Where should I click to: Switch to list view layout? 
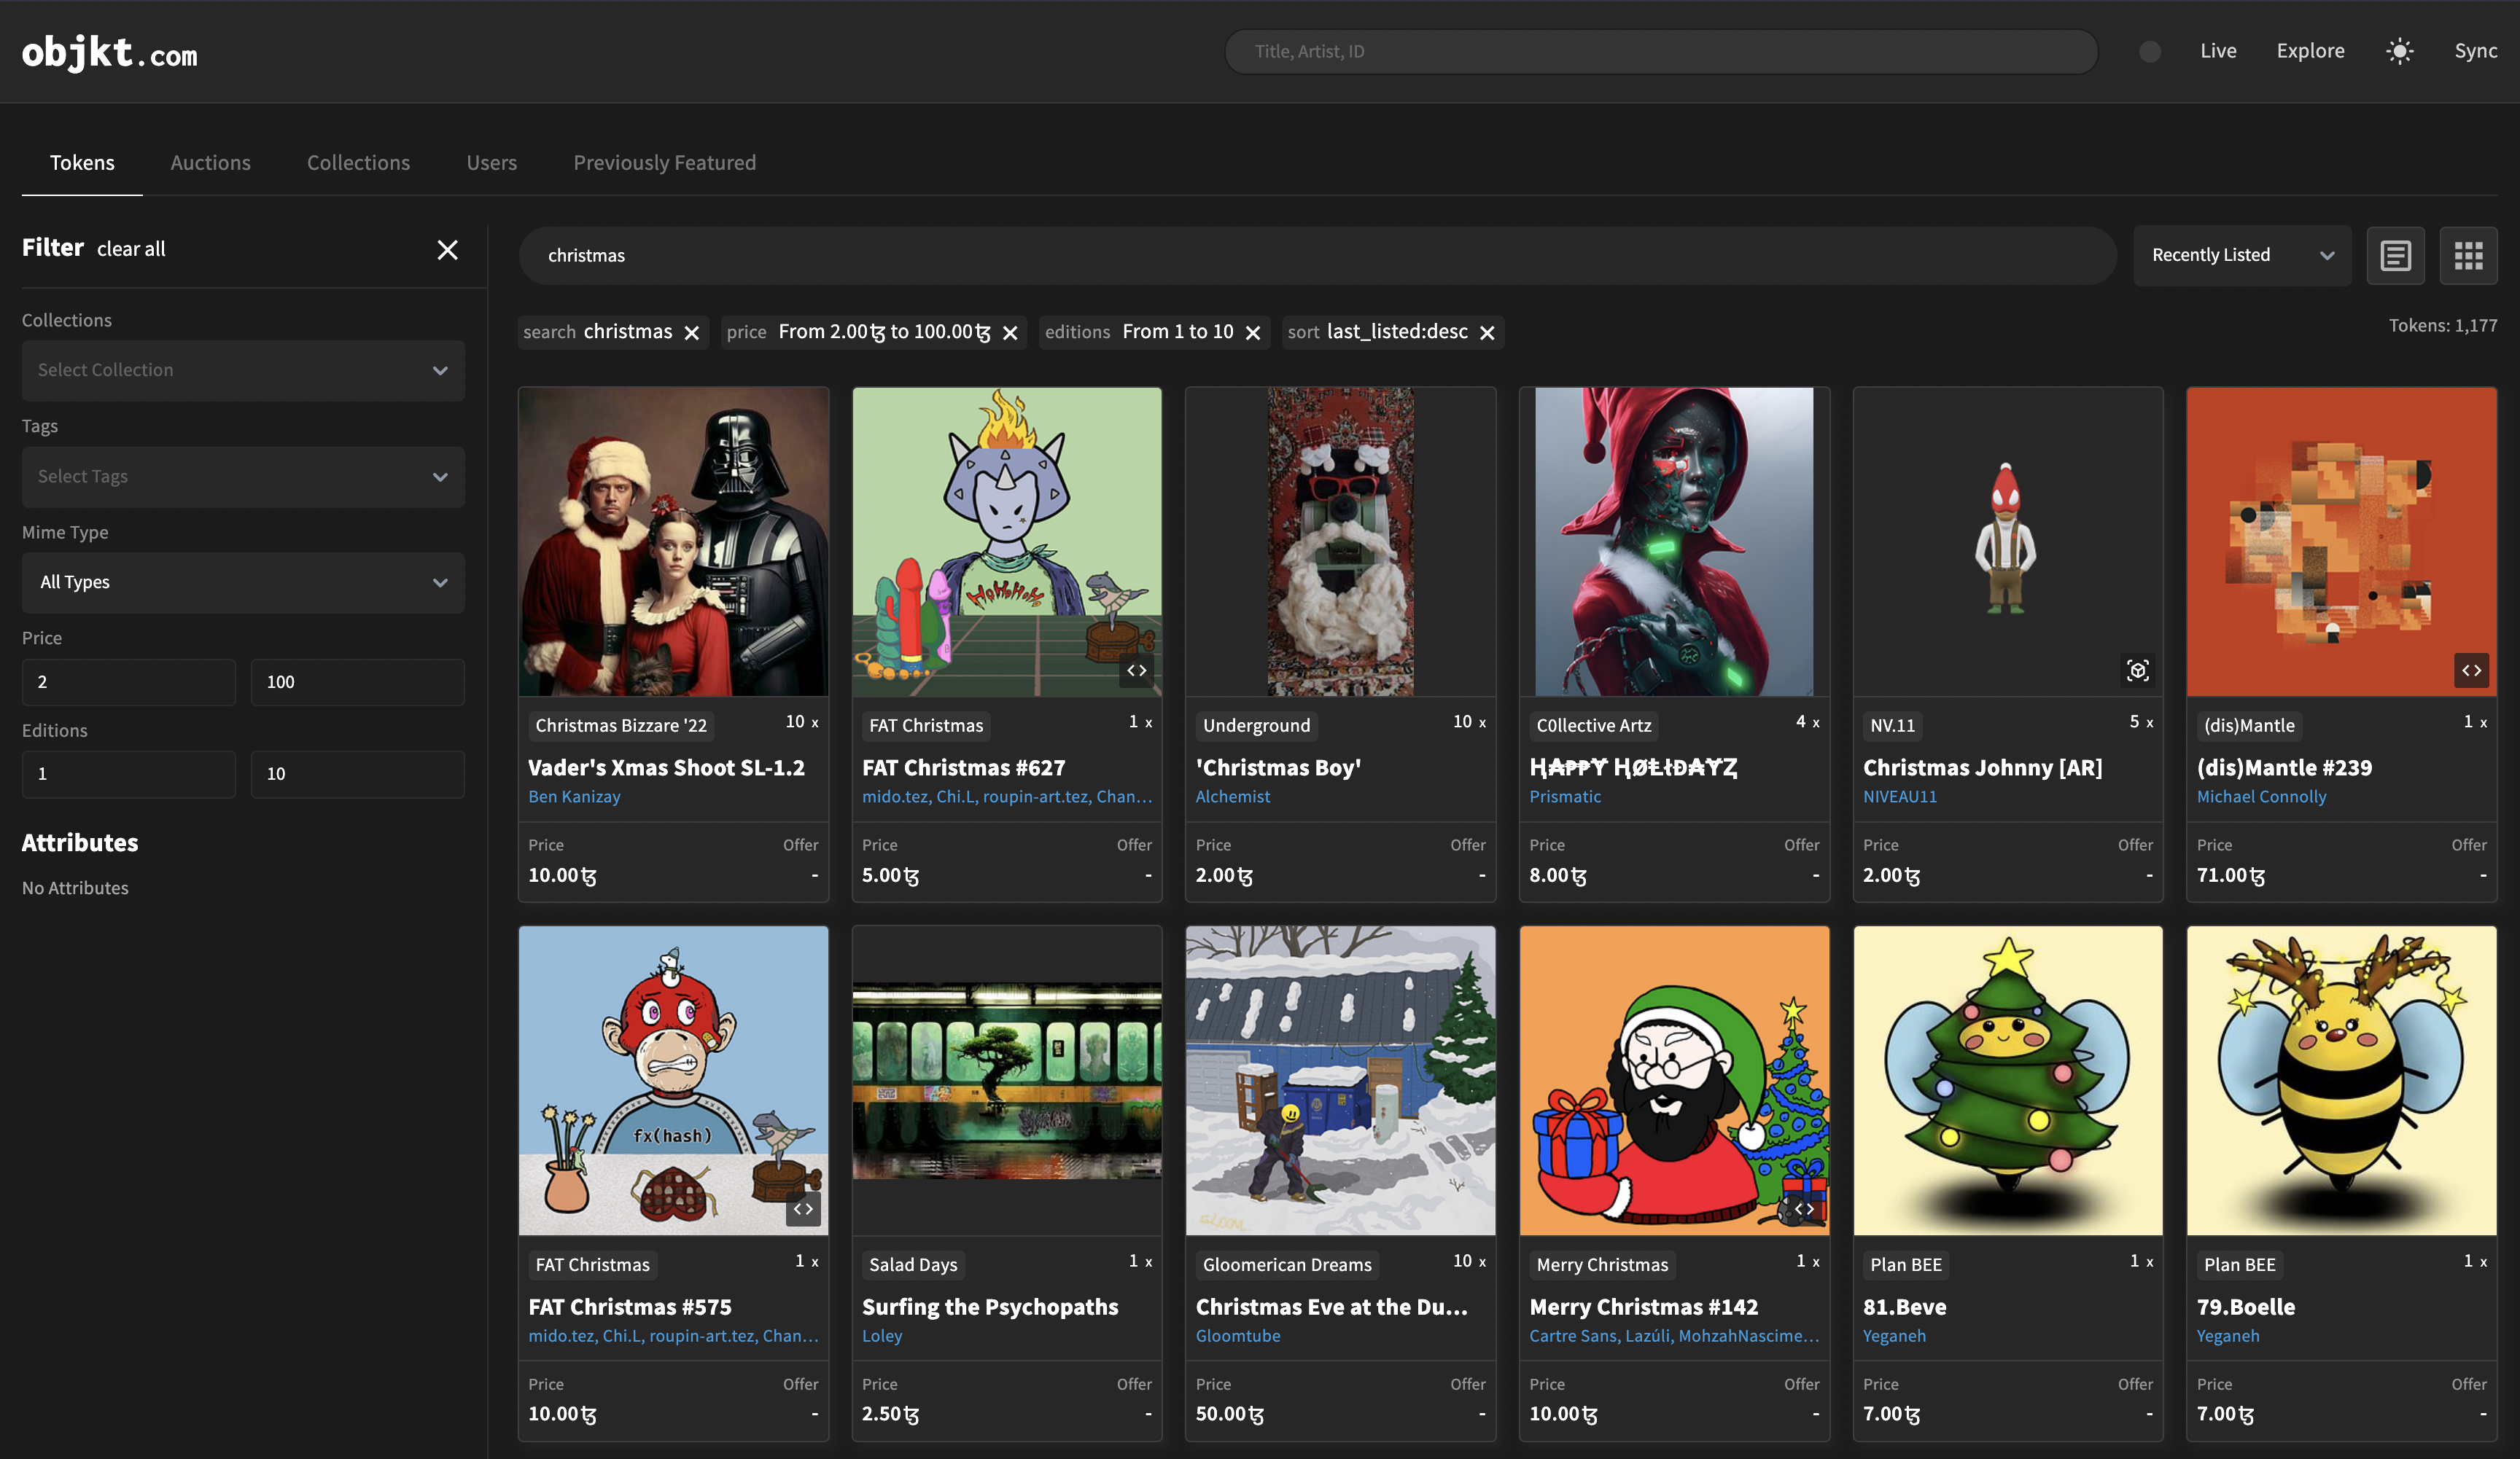point(2396,255)
